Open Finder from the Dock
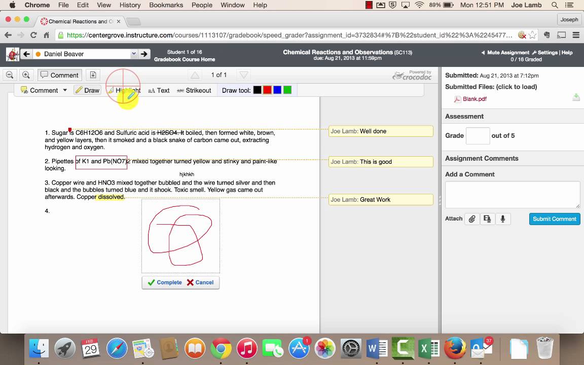The width and height of the screenshot is (584, 365). [x=39, y=349]
